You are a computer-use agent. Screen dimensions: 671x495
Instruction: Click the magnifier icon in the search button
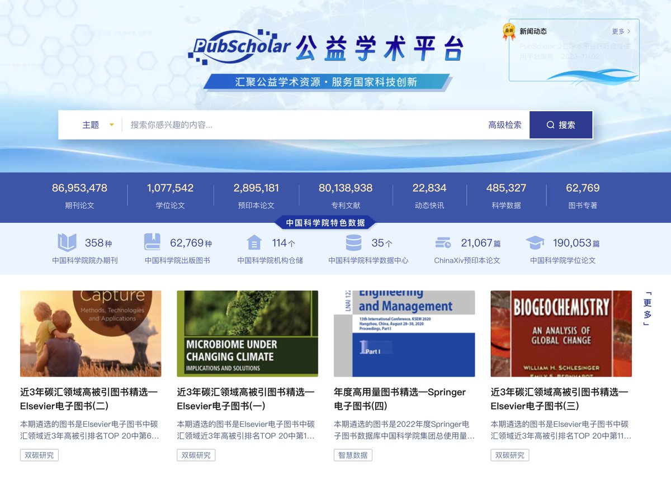551,125
